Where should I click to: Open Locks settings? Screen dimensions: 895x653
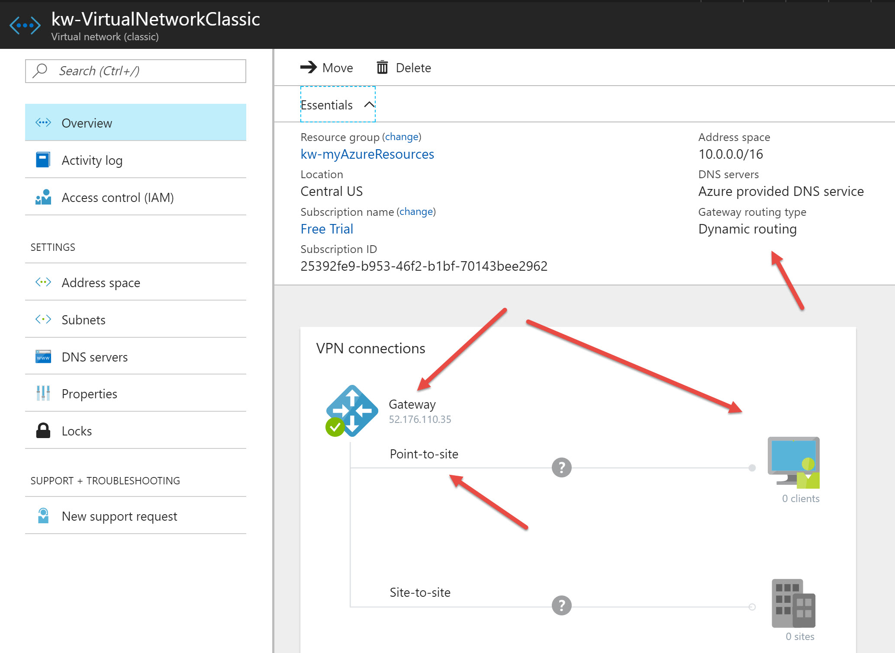[135, 431]
